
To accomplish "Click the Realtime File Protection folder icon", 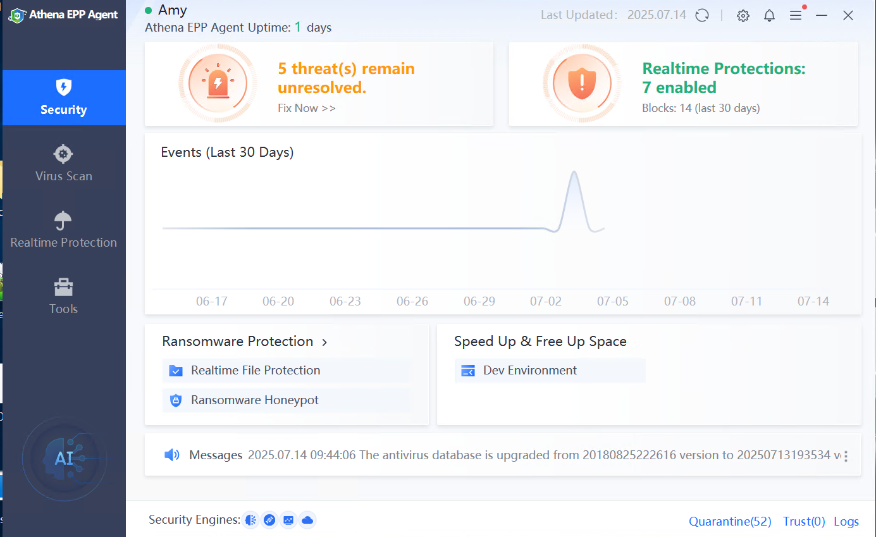I will tap(176, 371).
